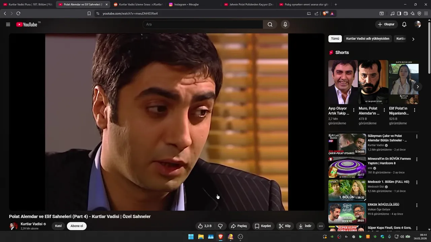
Task: Download the video with the İndir button
Action: [305, 226]
